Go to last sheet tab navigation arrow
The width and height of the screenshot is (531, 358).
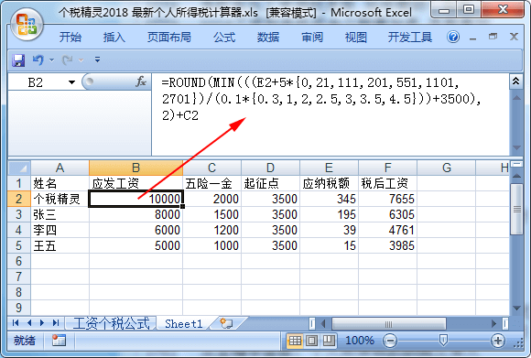[x=56, y=323]
